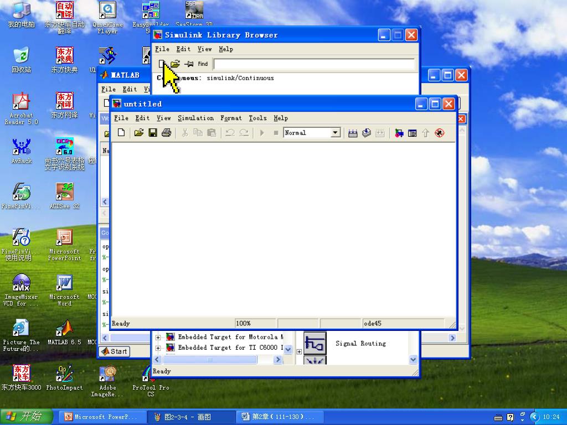This screenshot has width=567, height=425.
Task: Open View menu in Simulink Library Browser
Action: point(205,49)
